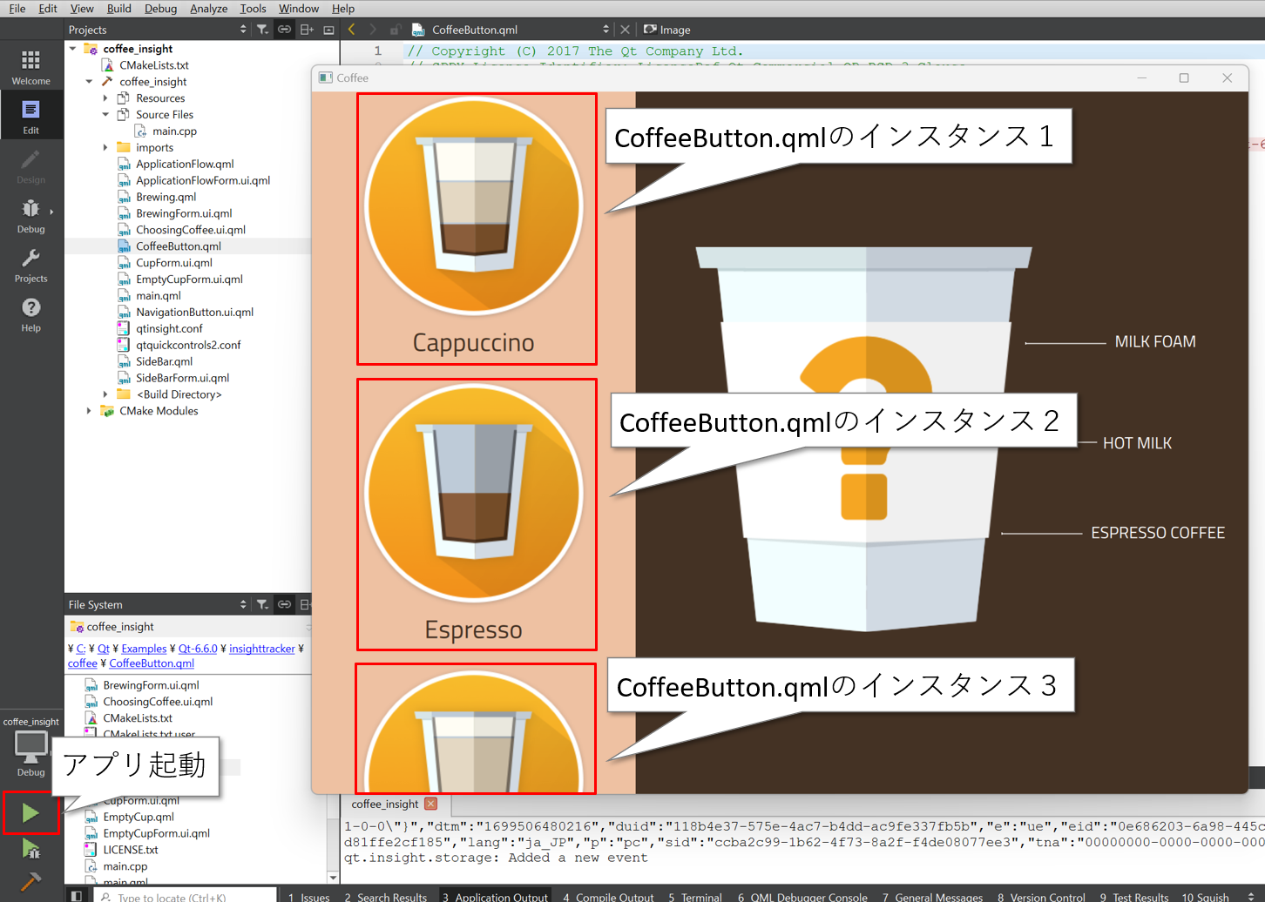The height and width of the screenshot is (902, 1265).
Task: Open the Help mode
Action: coord(30,314)
